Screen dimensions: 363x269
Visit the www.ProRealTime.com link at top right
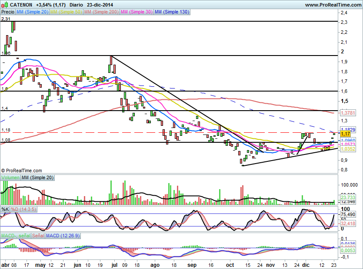333,5
